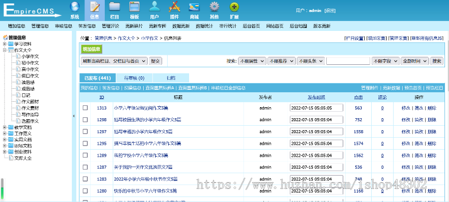Select the 用户 user icon
Screen dimensions: 449x202
155,7
